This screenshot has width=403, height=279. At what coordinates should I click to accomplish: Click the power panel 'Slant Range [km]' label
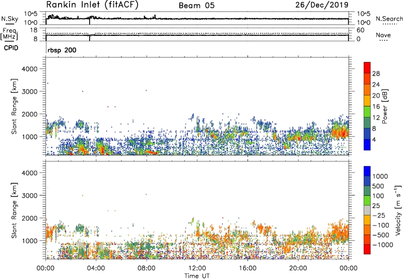tap(14, 106)
